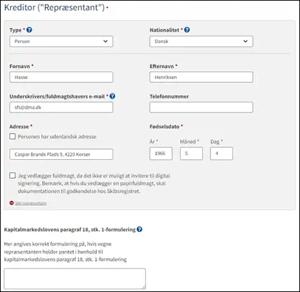The width and height of the screenshot is (300, 292).
Task: Click help icon for Underskrivers e-mail field
Action: [113, 96]
